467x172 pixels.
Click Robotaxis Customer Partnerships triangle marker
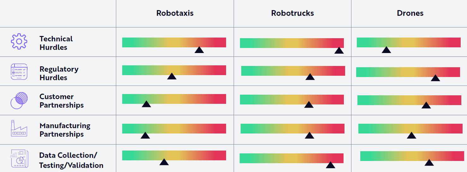click(x=146, y=104)
